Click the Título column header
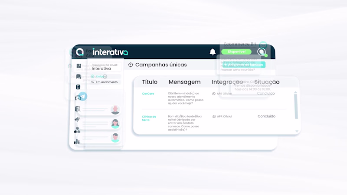347x195 pixels. point(150,82)
